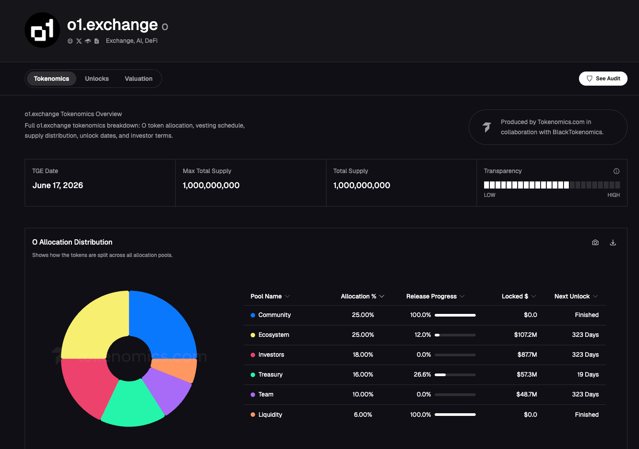Sort table by Release Progress column
The image size is (639, 449).
point(436,296)
